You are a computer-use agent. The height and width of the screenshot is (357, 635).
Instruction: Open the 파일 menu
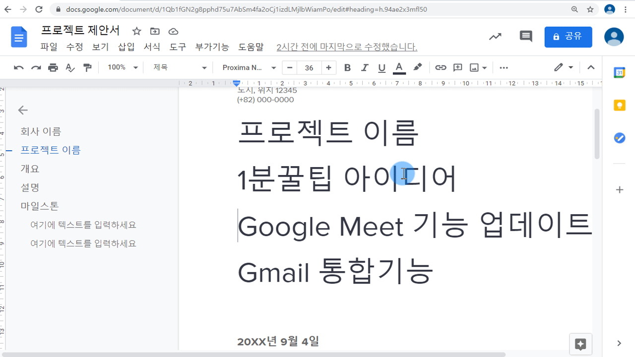pyautogui.click(x=49, y=47)
